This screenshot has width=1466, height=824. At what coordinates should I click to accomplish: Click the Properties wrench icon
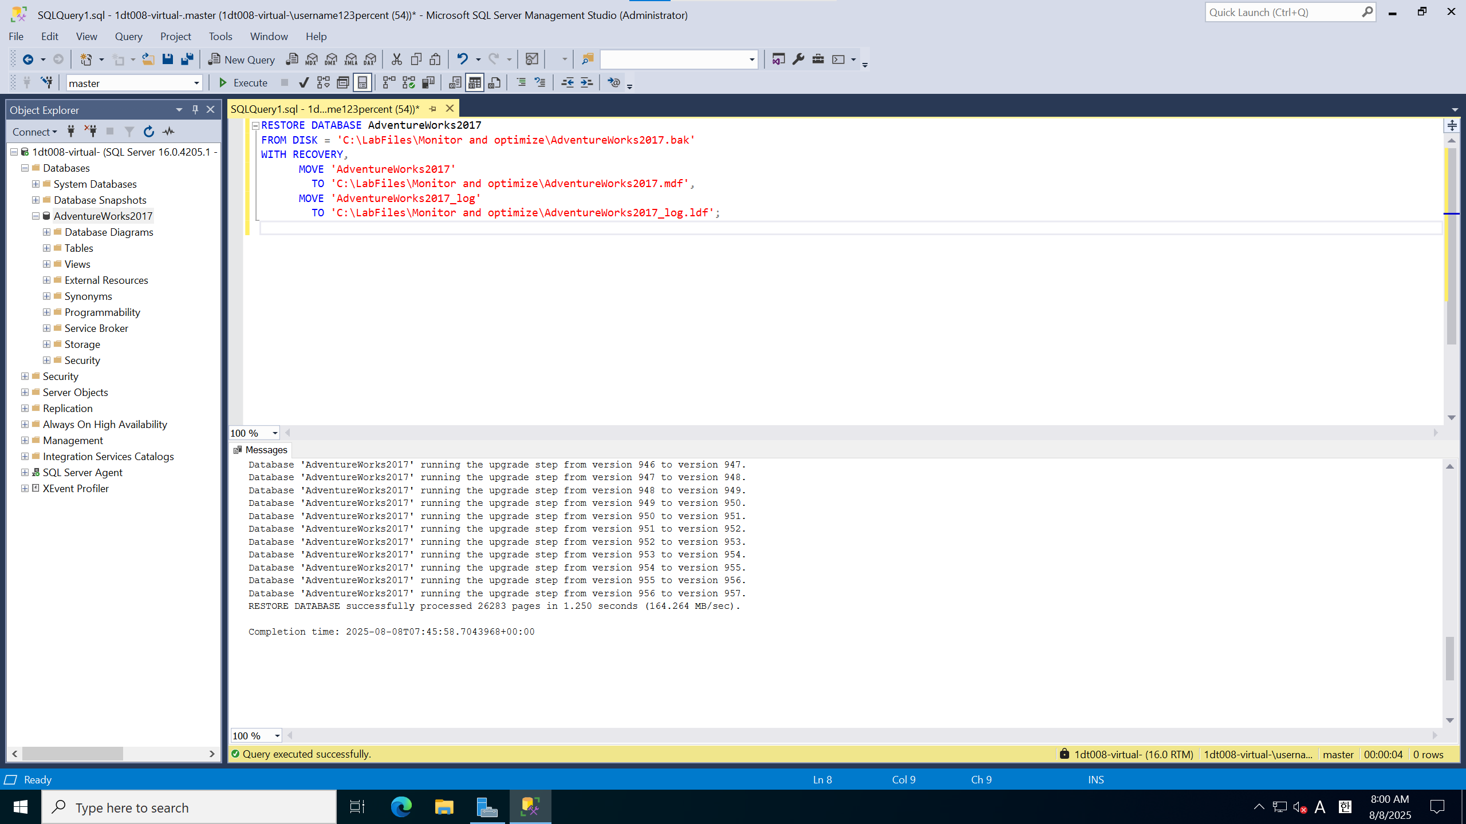798,59
